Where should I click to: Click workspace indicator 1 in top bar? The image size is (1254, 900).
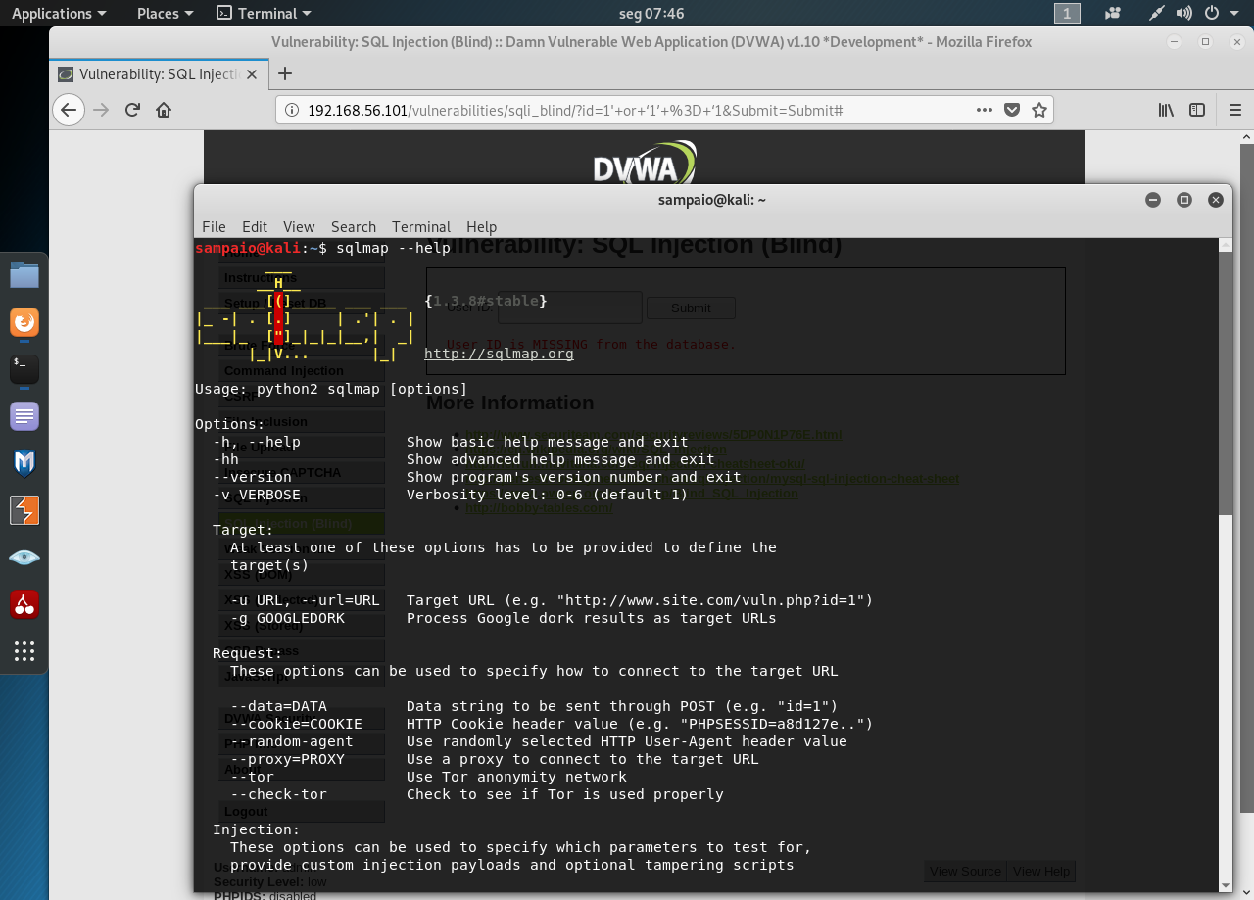click(x=1067, y=13)
